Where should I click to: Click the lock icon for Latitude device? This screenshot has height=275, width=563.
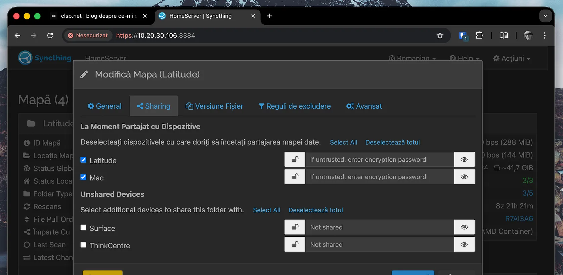click(x=295, y=159)
